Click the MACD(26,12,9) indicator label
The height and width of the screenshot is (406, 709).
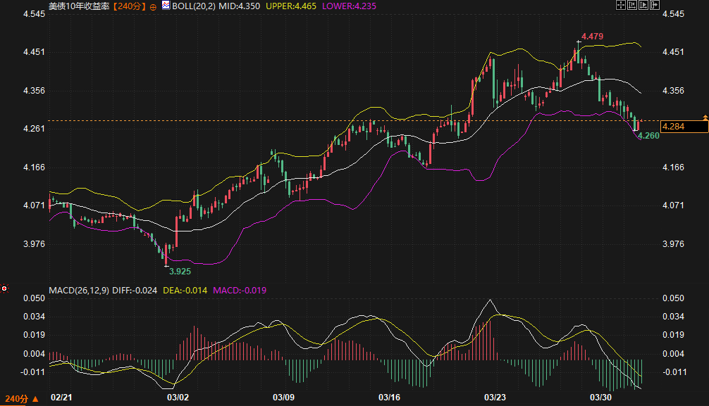pos(79,290)
